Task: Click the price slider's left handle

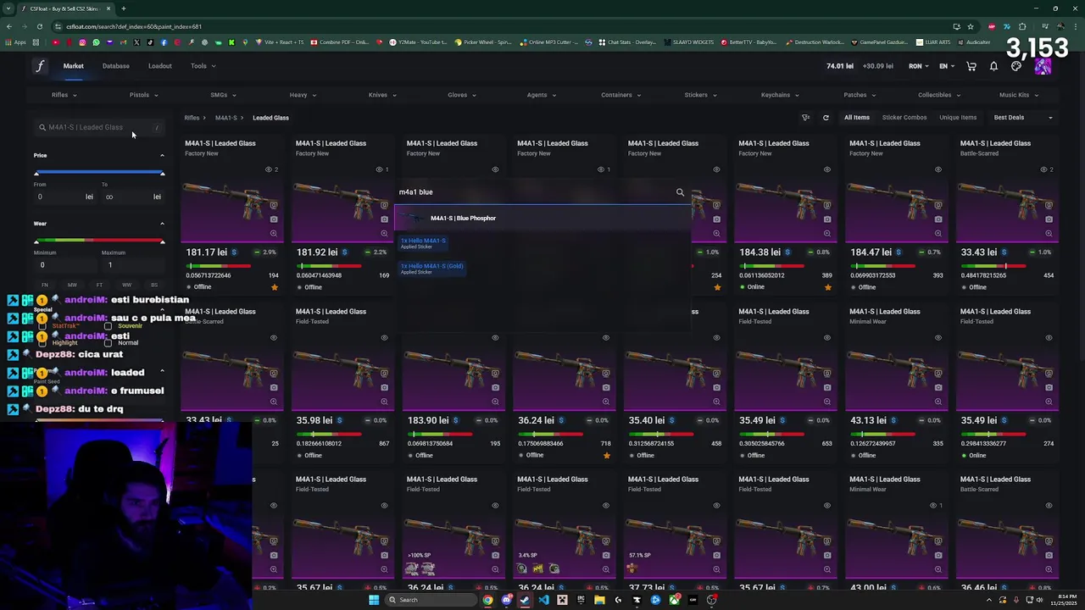Action: tap(36, 173)
